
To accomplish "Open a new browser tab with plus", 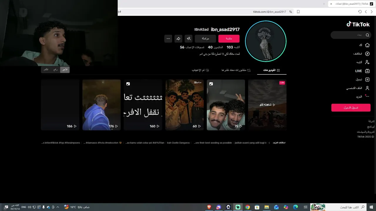I will (x=324, y=4).
